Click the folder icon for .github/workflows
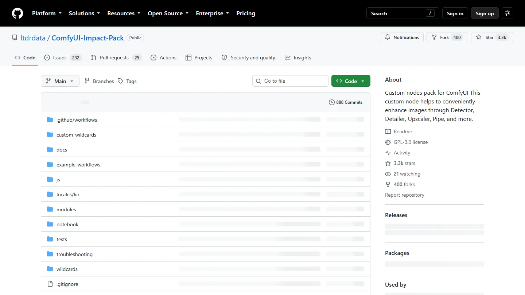Viewport: 525px width, 295px height. coord(50,120)
